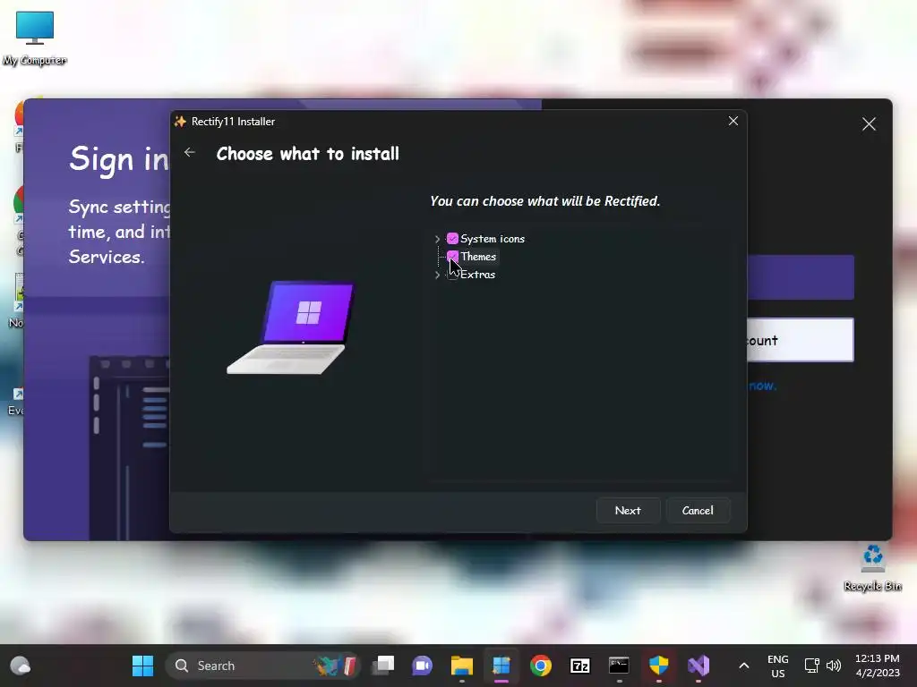Click the laptop illustration in the installer
The width and height of the screenshot is (917, 687).
291,327
